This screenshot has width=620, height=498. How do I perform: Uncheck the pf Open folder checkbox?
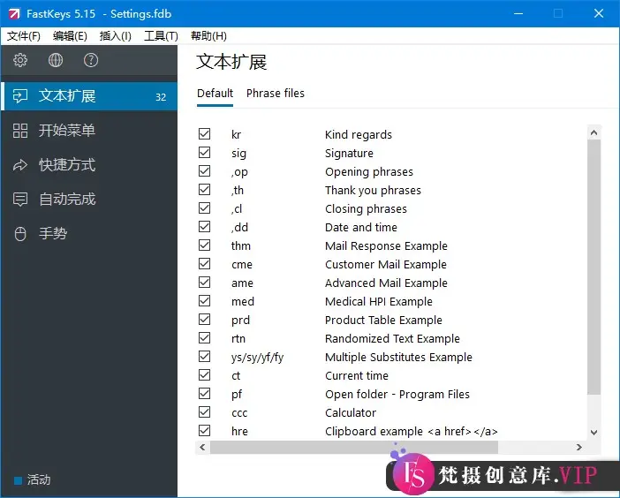click(x=204, y=394)
